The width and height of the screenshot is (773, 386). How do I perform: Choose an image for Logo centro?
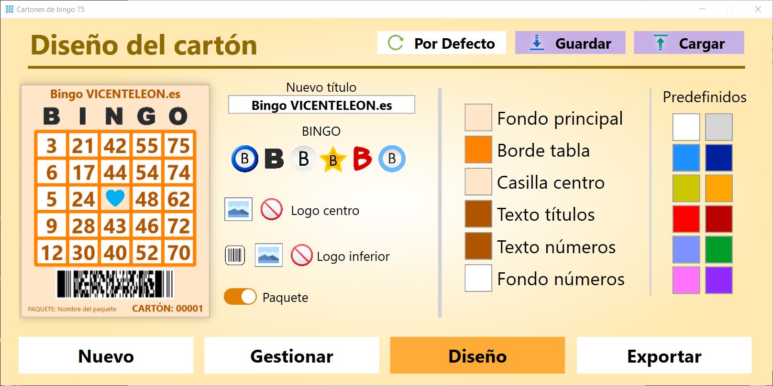[x=238, y=209]
